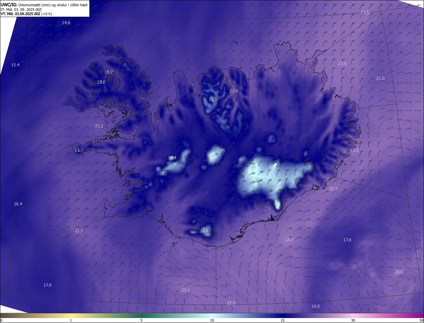Click the 23.7 value label

(289, 240)
